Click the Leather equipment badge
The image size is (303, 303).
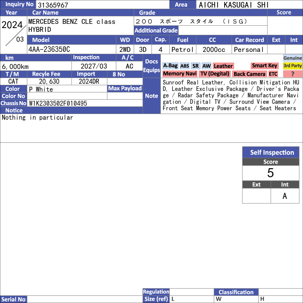(x=223, y=66)
